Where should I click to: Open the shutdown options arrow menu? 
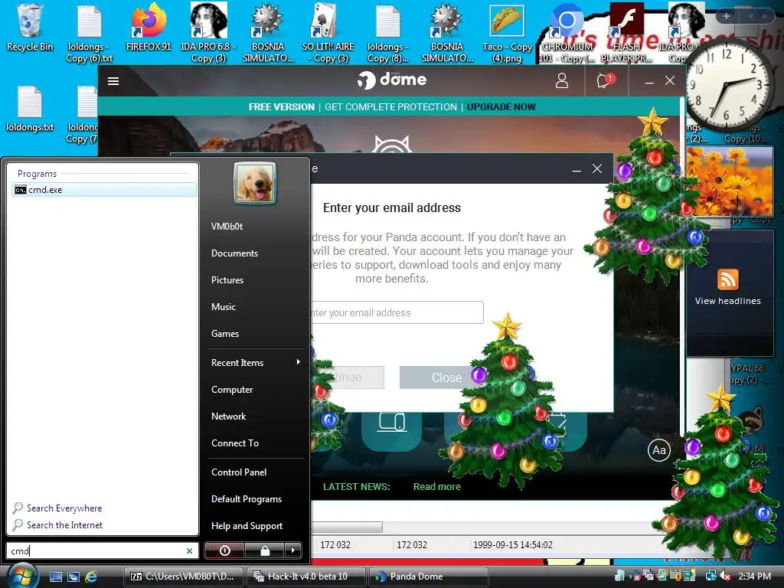(293, 550)
